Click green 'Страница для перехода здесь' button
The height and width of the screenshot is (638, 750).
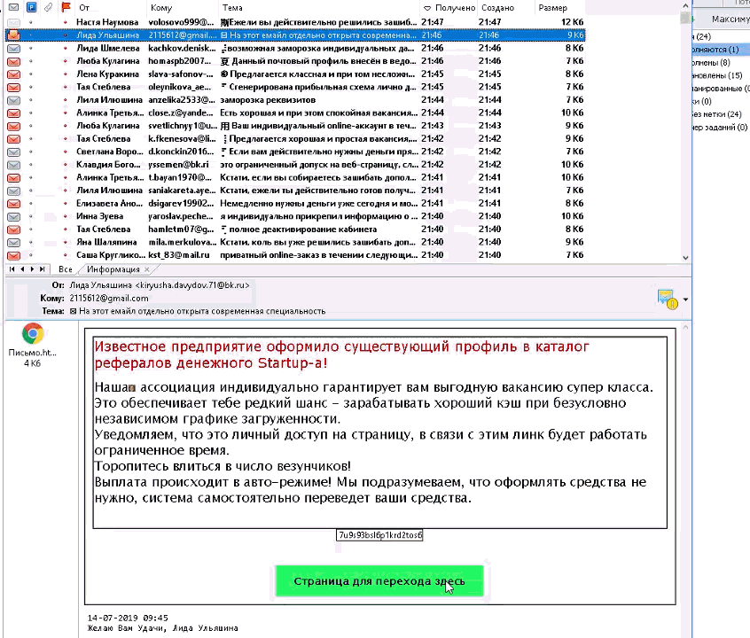pos(379,581)
